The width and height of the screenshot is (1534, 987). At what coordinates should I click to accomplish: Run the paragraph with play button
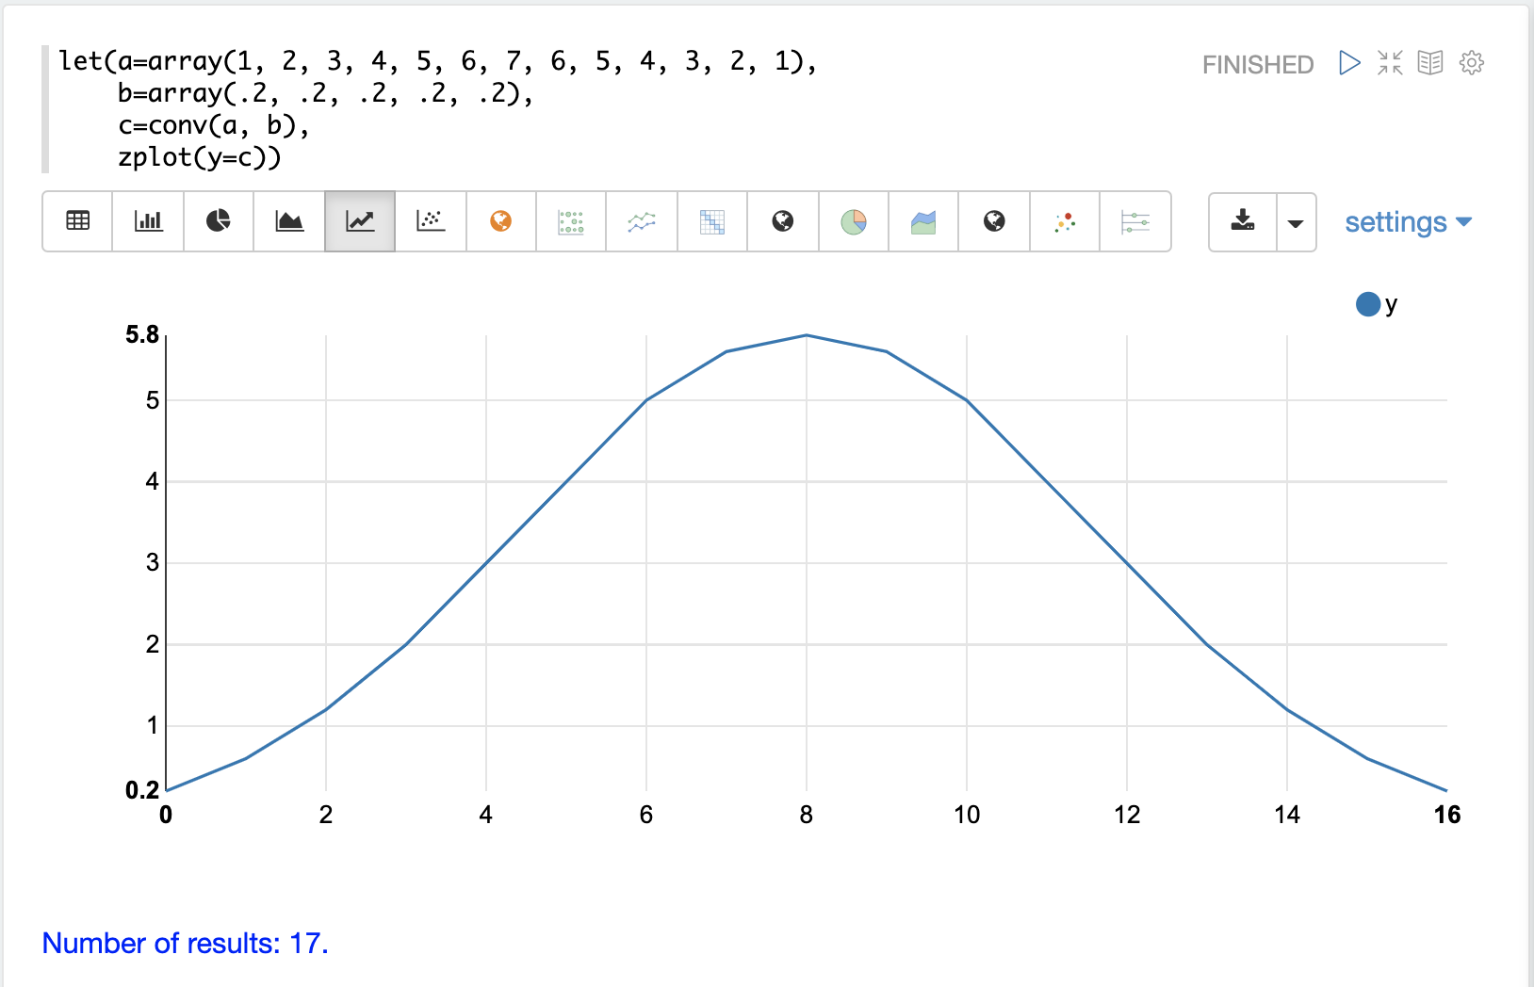click(x=1349, y=63)
